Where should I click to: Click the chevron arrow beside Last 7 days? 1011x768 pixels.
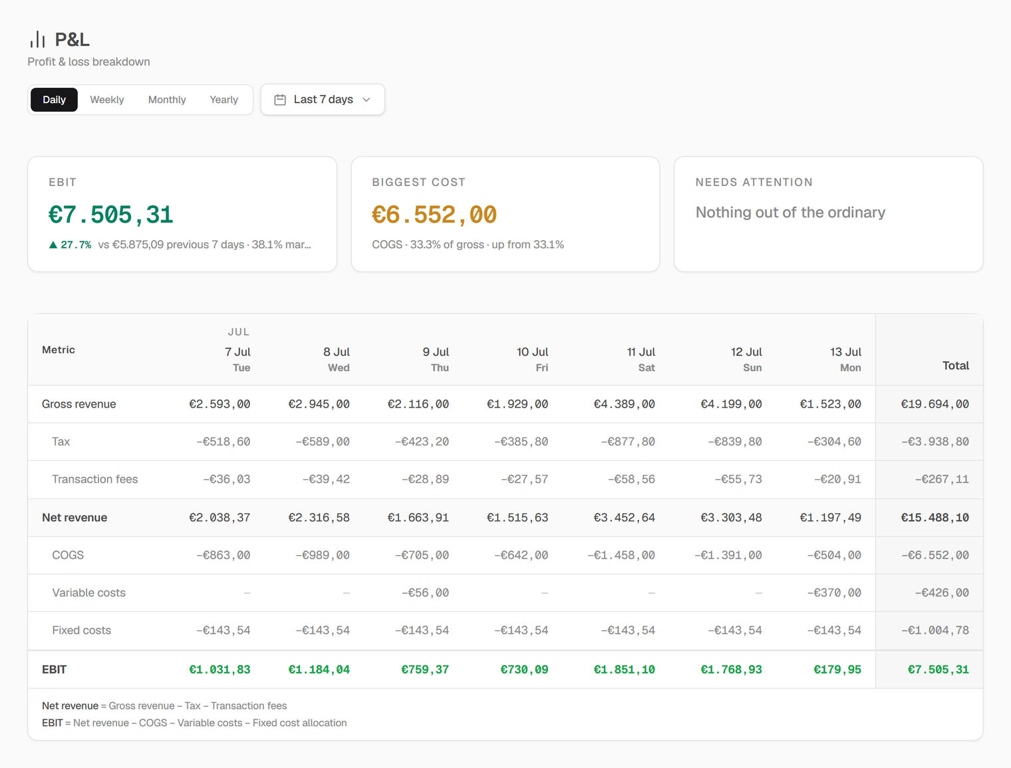click(366, 100)
